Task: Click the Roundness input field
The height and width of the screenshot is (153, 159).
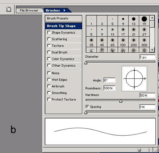Action: pyautogui.click(x=109, y=88)
